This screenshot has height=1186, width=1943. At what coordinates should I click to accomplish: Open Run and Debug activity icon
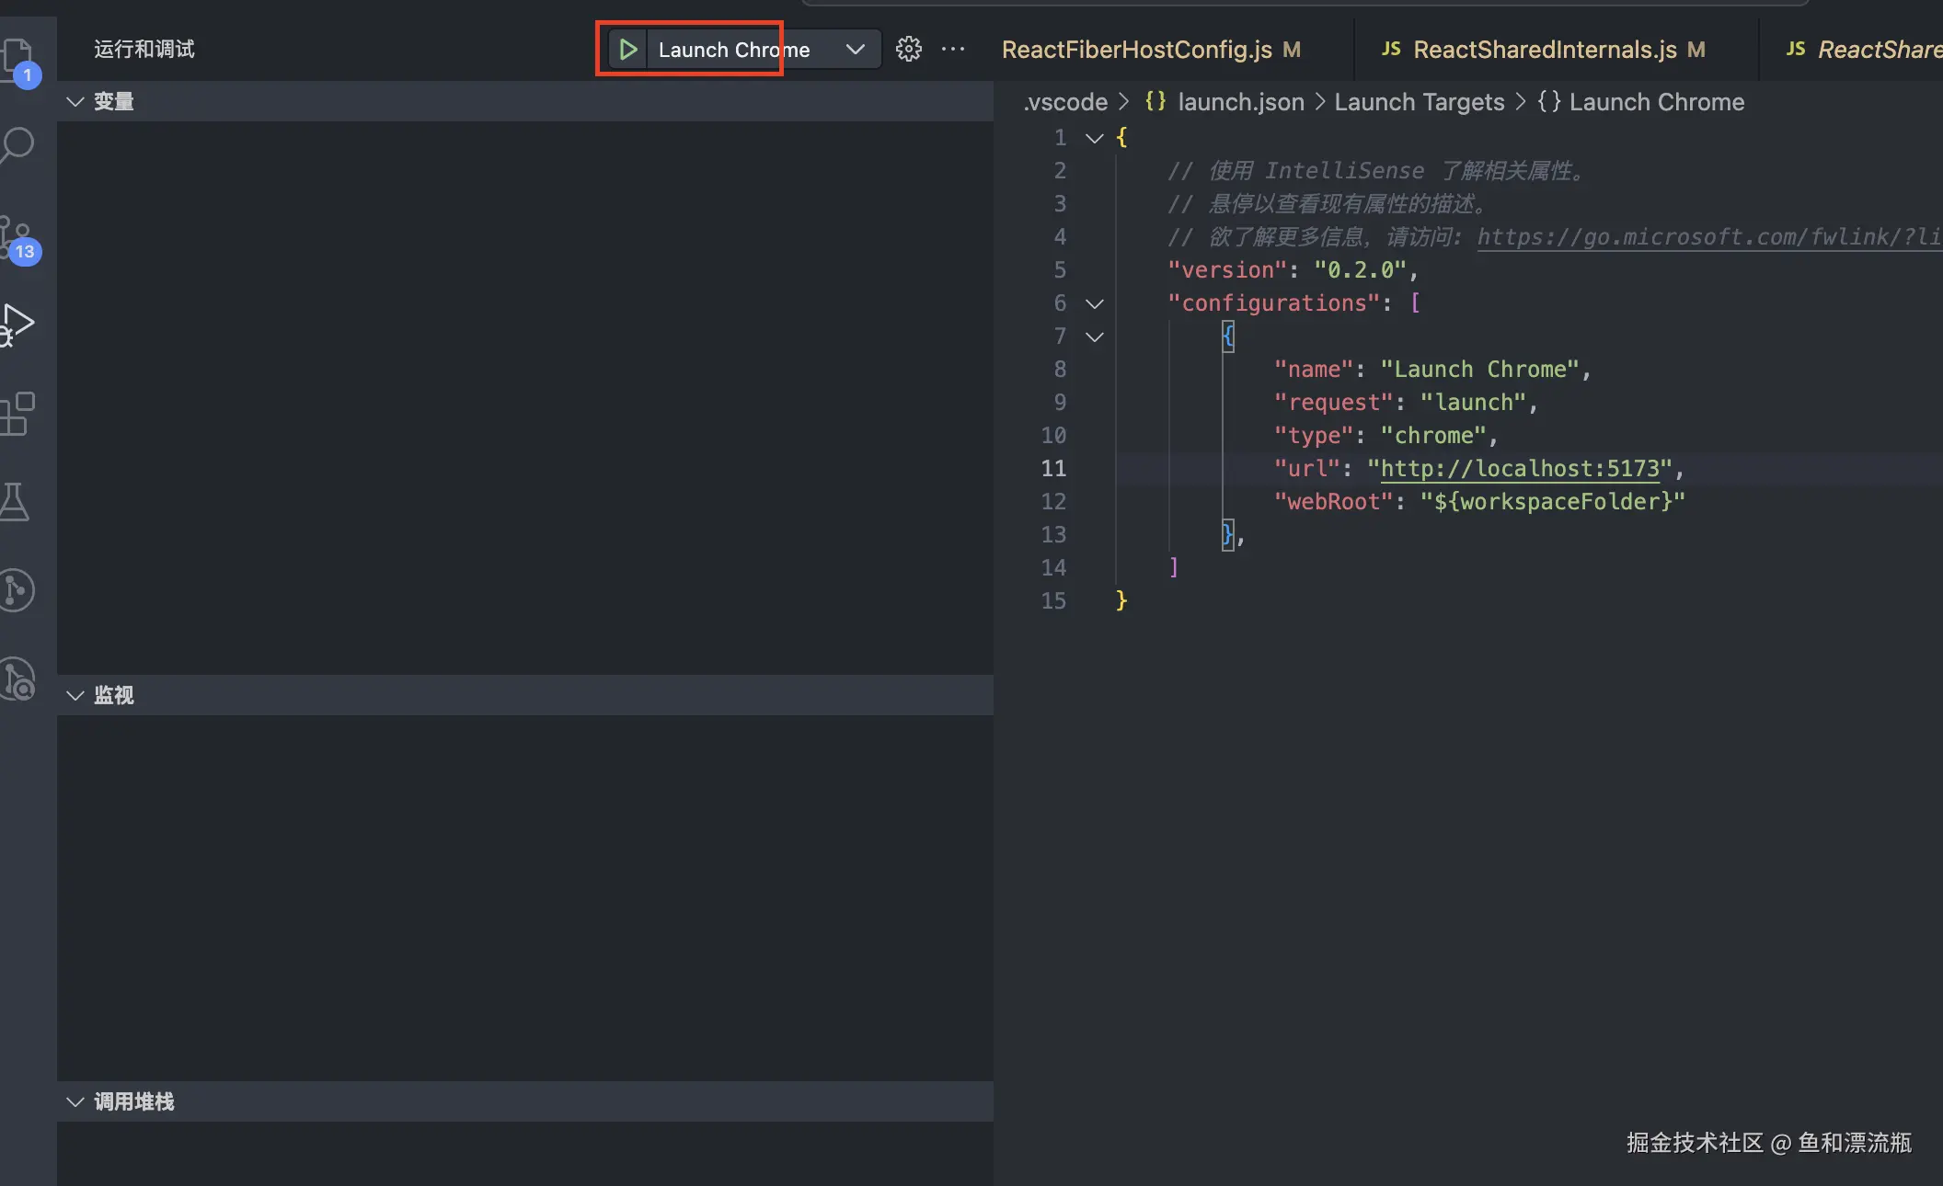17,324
